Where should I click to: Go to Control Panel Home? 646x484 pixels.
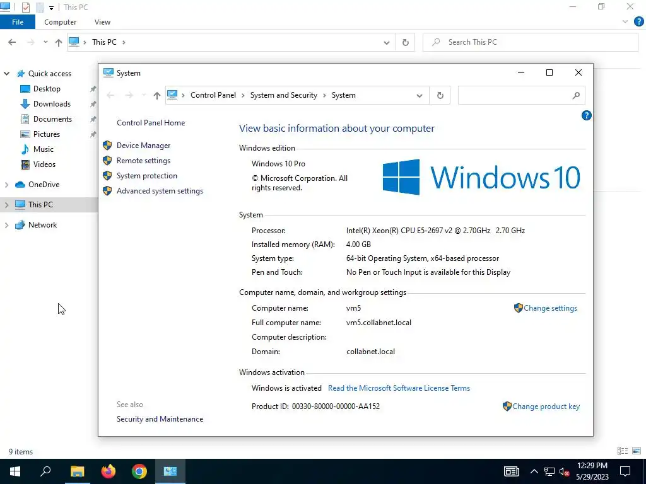click(x=151, y=123)
